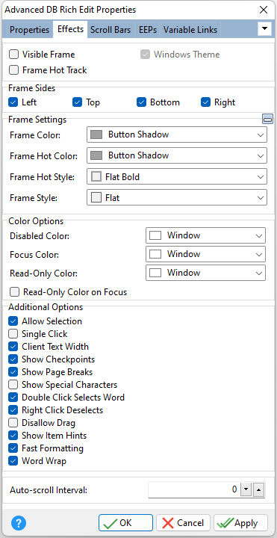Uncheck the Right frame side
Image resolution: width=277 pixels, height=538 pixels.
click(205, 102)
